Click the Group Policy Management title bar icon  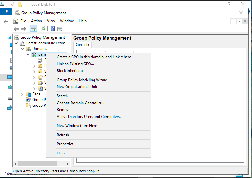point(17,13)
